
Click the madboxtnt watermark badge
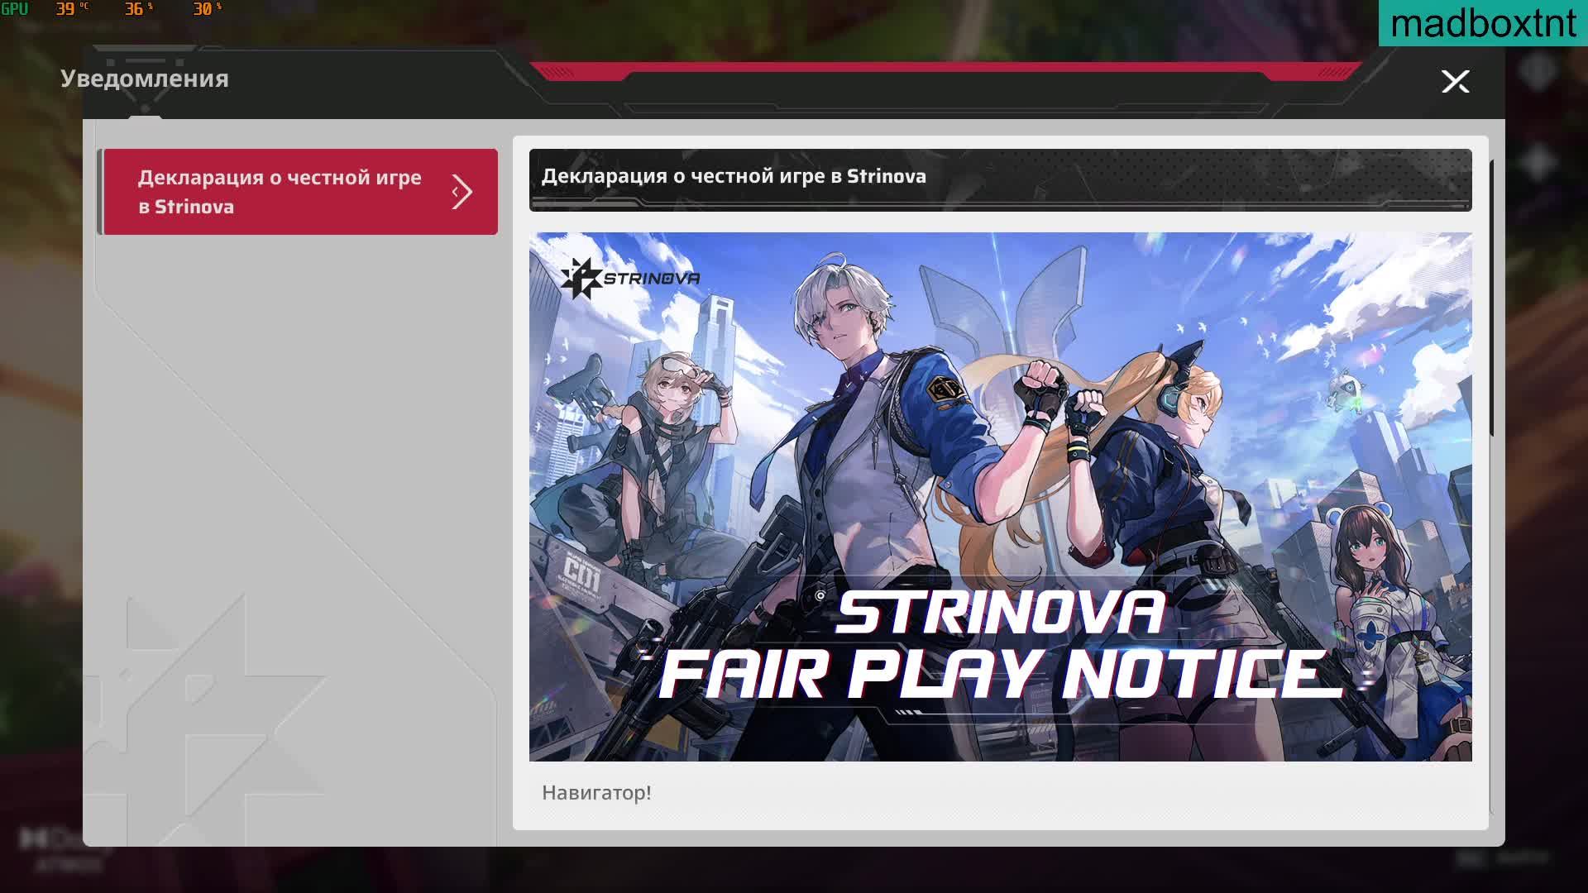click(x=1482, y=23)
